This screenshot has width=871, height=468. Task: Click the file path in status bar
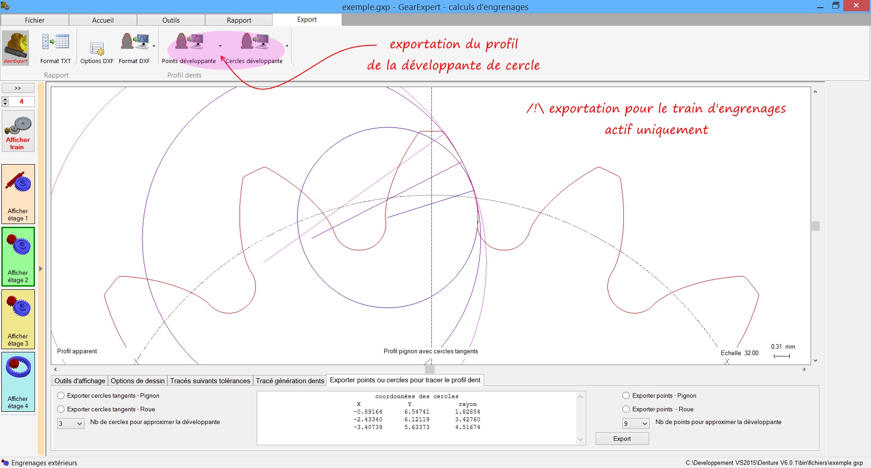pyautogui.click(x=774, y=463)
